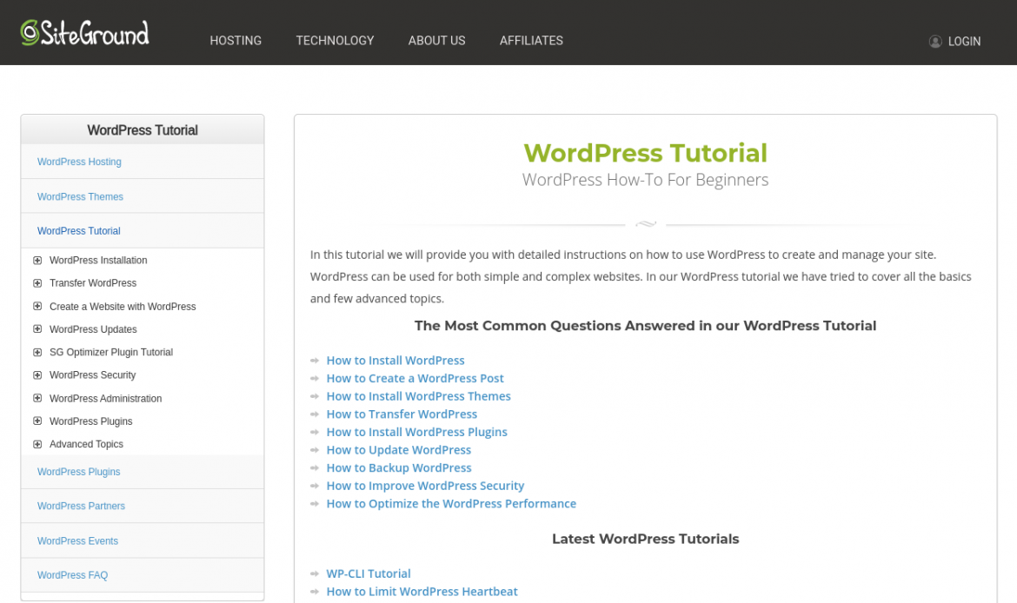Screen dimensions: 1017x603
Task: Click the Most Common Questions heading
Action: [x=645, y=326]
